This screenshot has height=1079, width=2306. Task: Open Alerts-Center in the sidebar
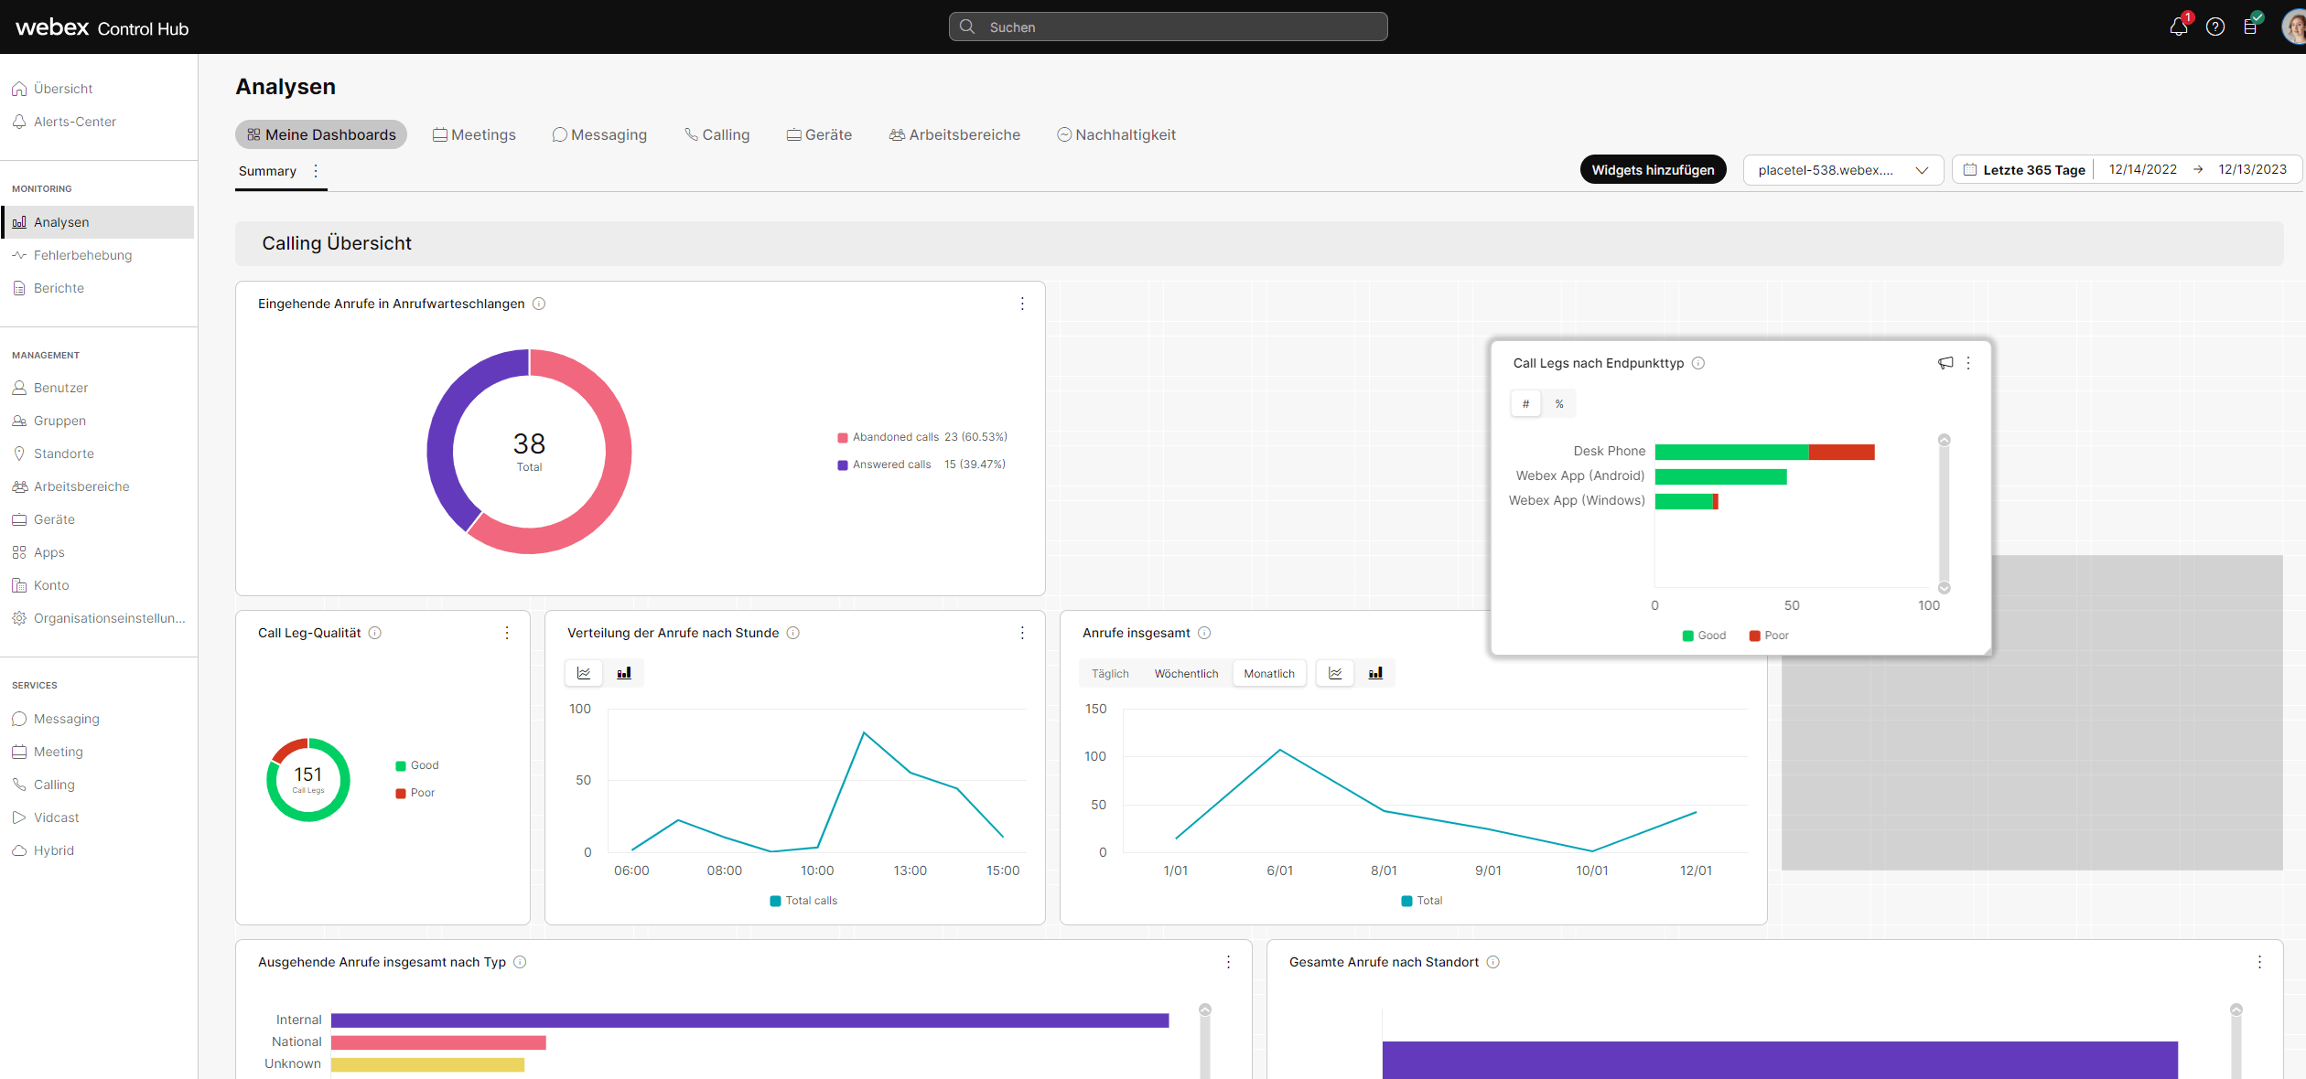(x=75, y=122)
